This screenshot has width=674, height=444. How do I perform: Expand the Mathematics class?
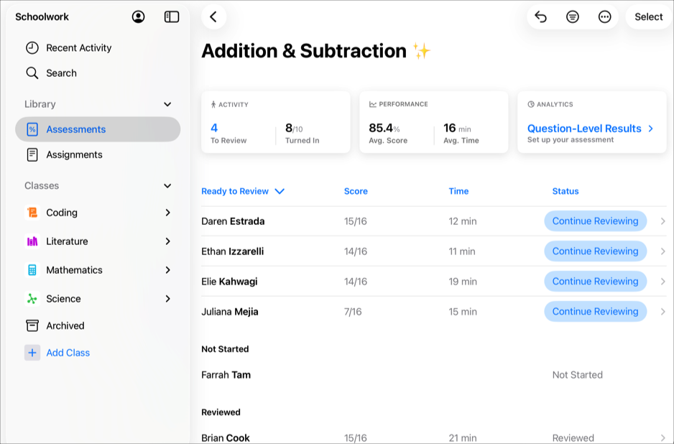(x=167, y=269)
